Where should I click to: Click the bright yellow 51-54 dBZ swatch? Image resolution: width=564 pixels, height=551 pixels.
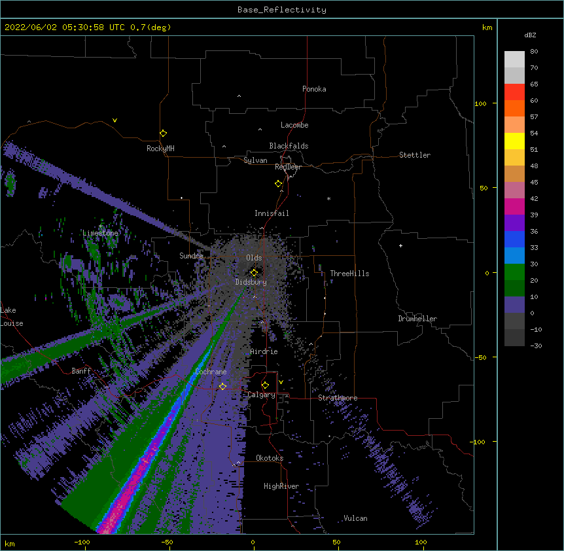click(514, 141)
